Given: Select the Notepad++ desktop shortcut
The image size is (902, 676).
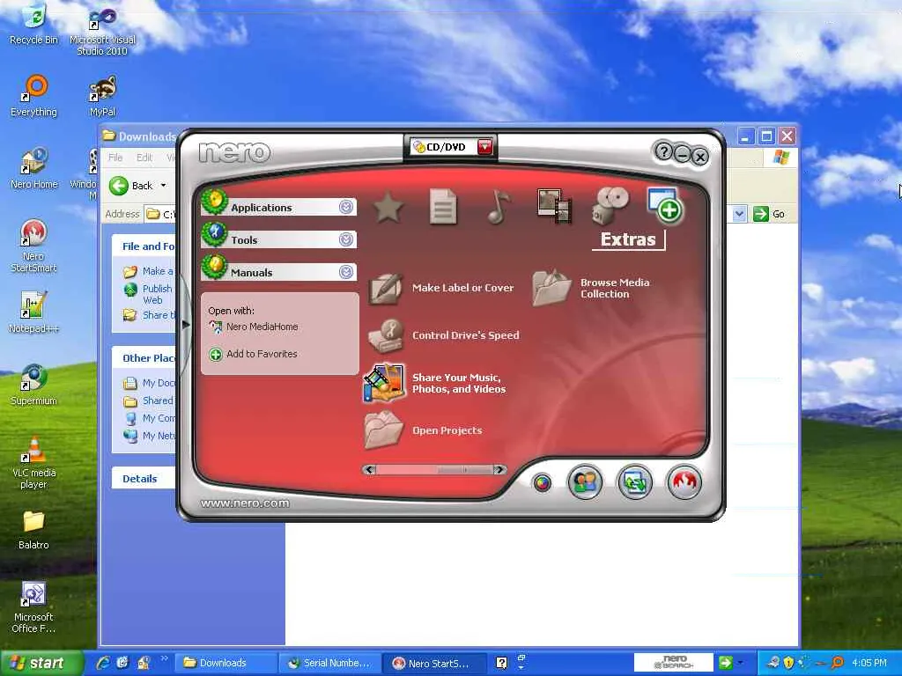Looking at the screenshot, I should point(33,312).
